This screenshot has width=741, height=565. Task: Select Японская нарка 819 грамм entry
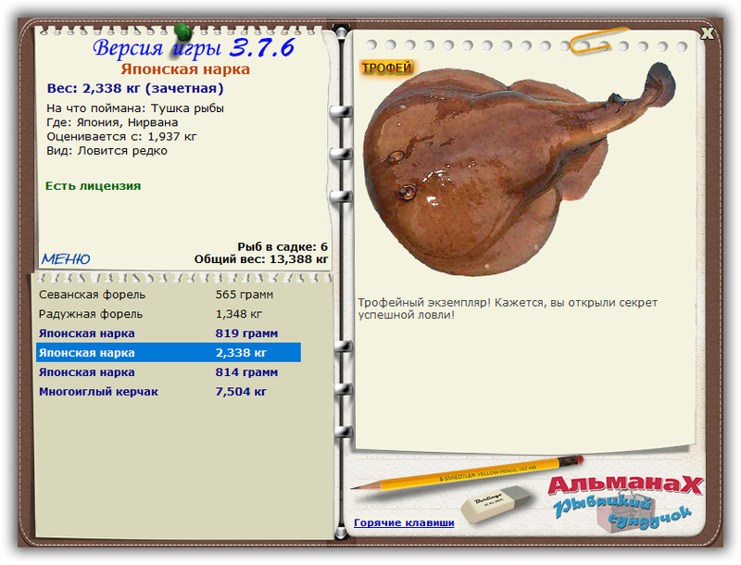(169, 333)
